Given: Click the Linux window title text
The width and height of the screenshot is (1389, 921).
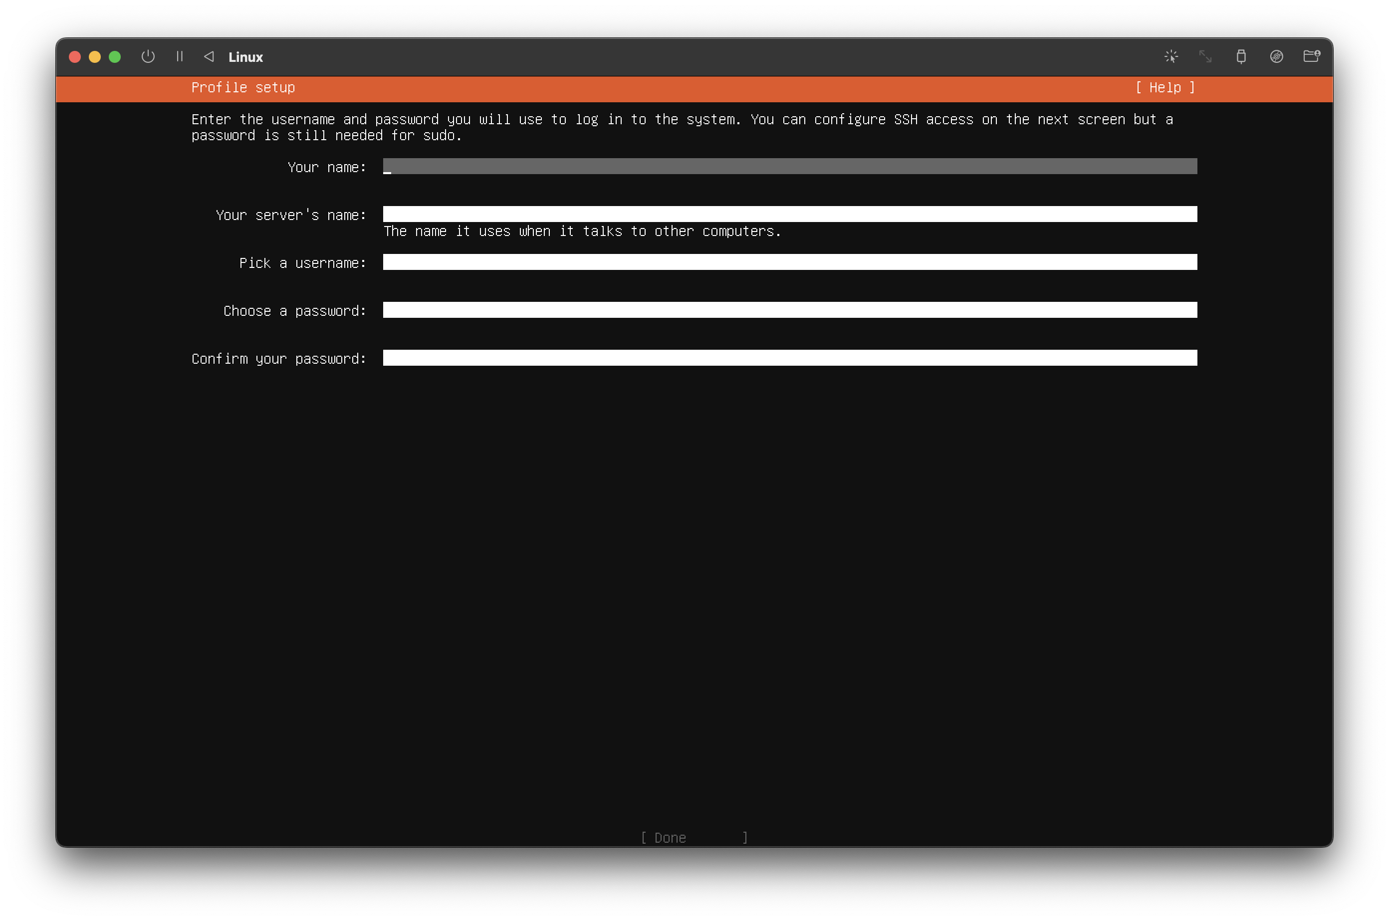Looking at the screenshot, I should click(x=245, y=57).
